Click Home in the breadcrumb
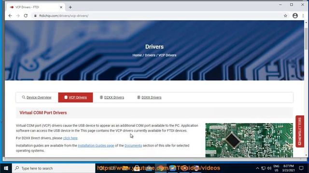The height and width of the screenshot is (173, 309). (137, 55)
